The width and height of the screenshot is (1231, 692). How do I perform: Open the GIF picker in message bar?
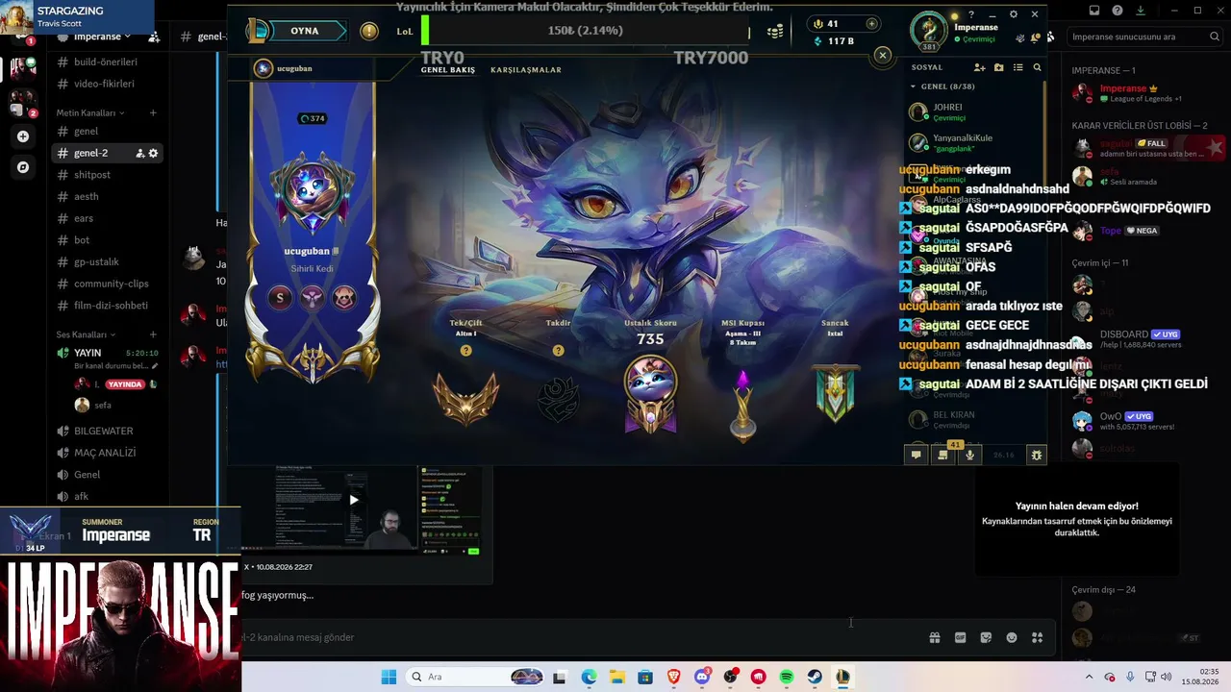[960, 637]
